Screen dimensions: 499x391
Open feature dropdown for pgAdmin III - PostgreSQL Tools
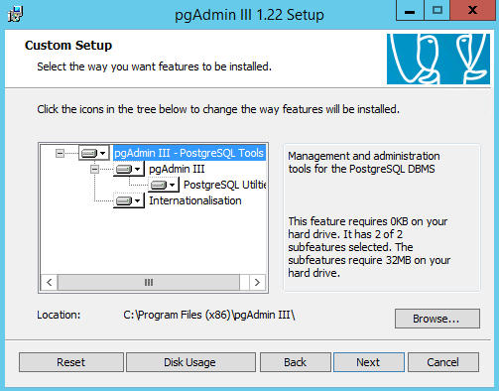[94, 153]
